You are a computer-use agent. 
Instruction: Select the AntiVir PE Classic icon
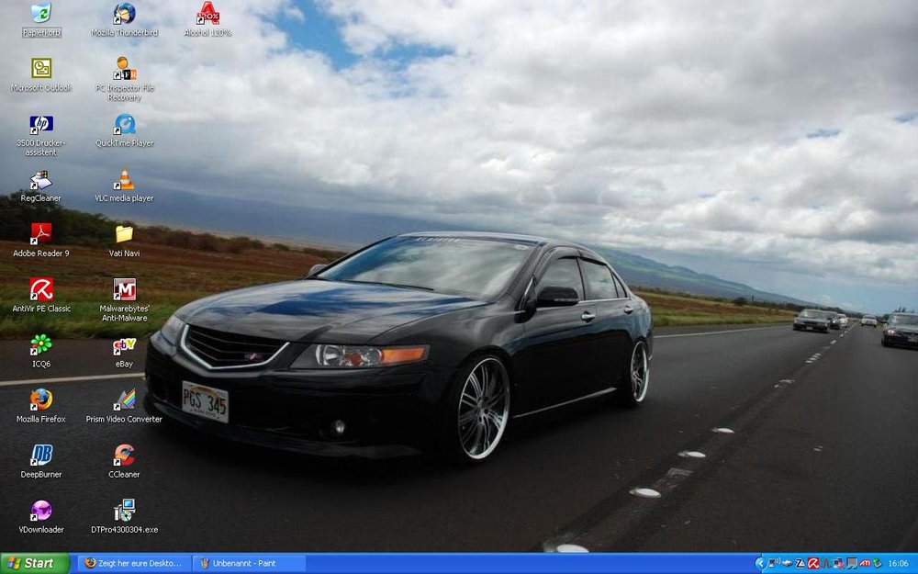41,289
